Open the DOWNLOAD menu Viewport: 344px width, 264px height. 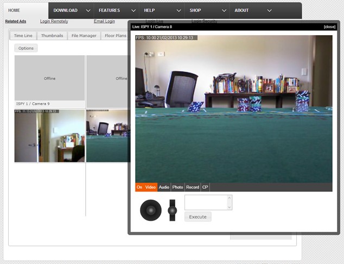pyautogui.click(x=65, y=10)
